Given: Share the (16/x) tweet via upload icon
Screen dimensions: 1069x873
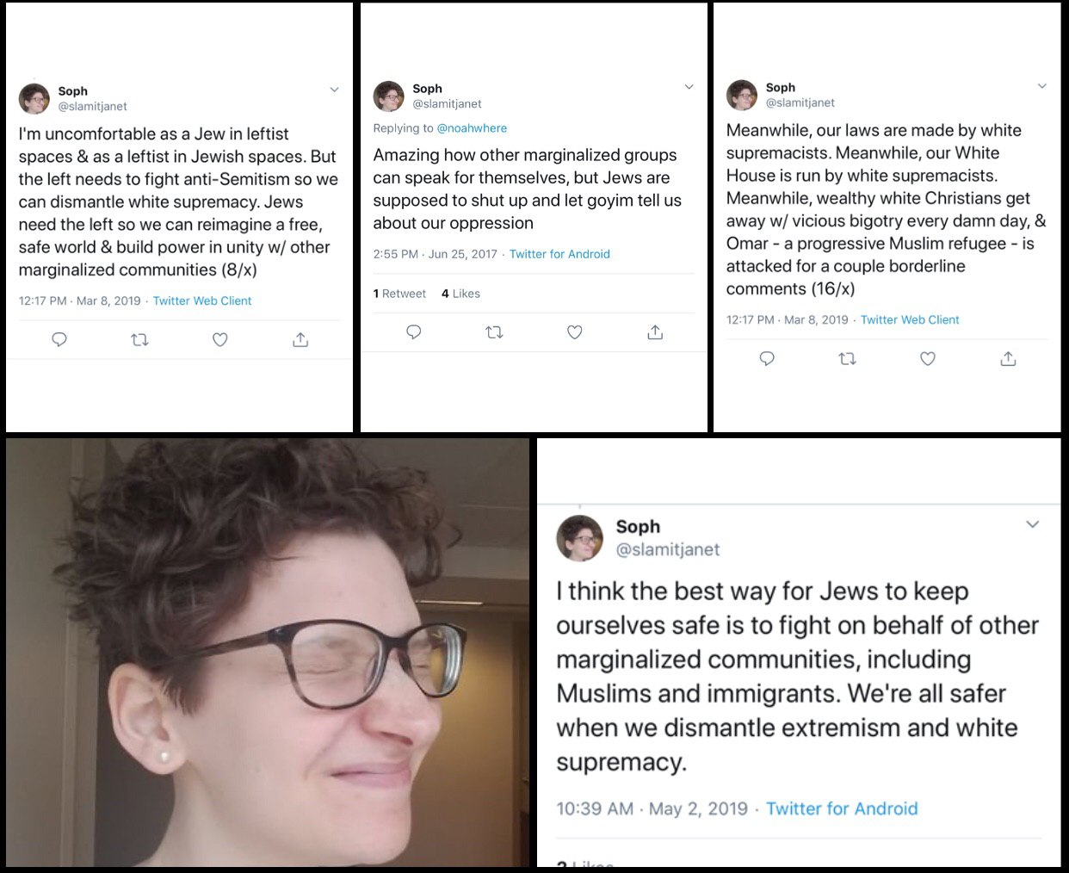Looking at the screenshot, I should [x=1008, y=358].
